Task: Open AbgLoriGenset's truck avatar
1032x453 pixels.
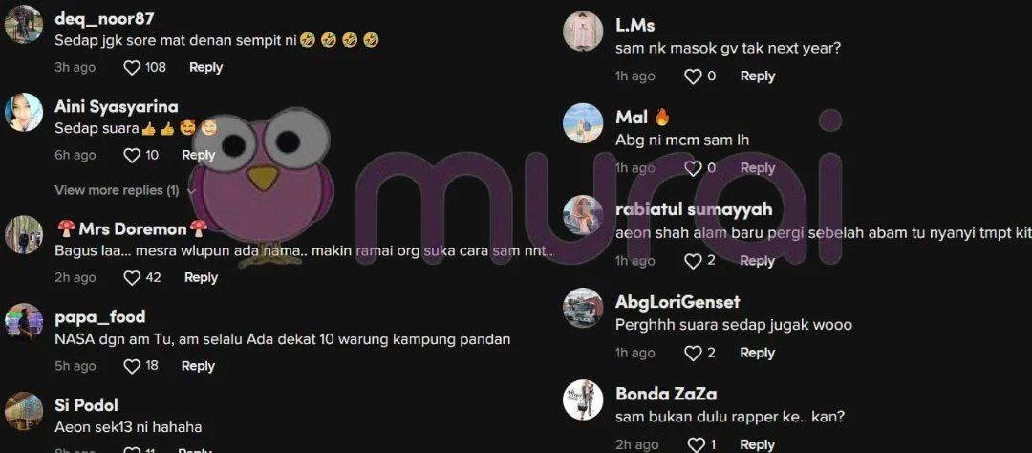Action: pyautogui.click(x=583, y=308)
